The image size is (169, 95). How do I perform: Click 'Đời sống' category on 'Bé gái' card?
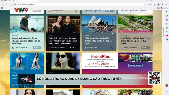pyautogui.click(x=15, y=36)
